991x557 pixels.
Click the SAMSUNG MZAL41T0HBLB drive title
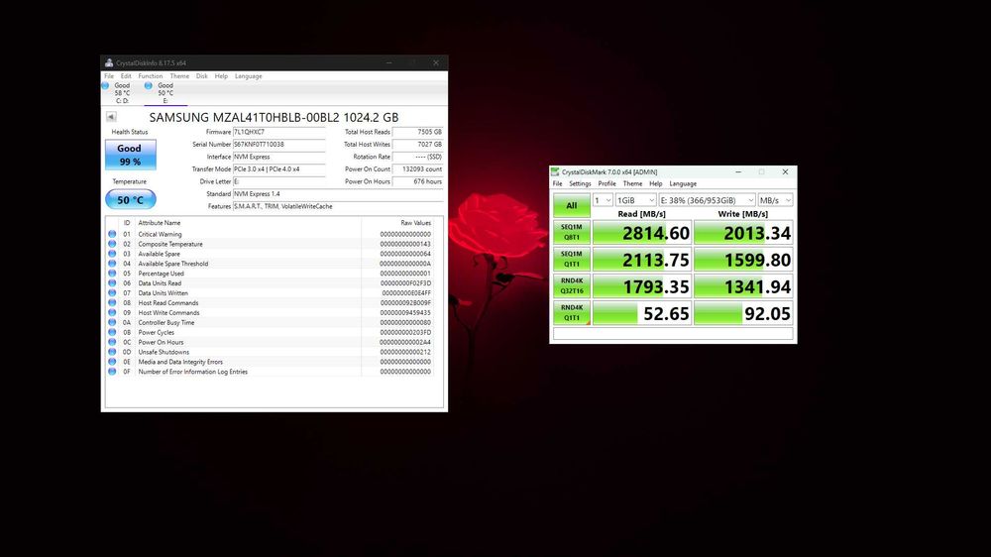click(274, 117)
